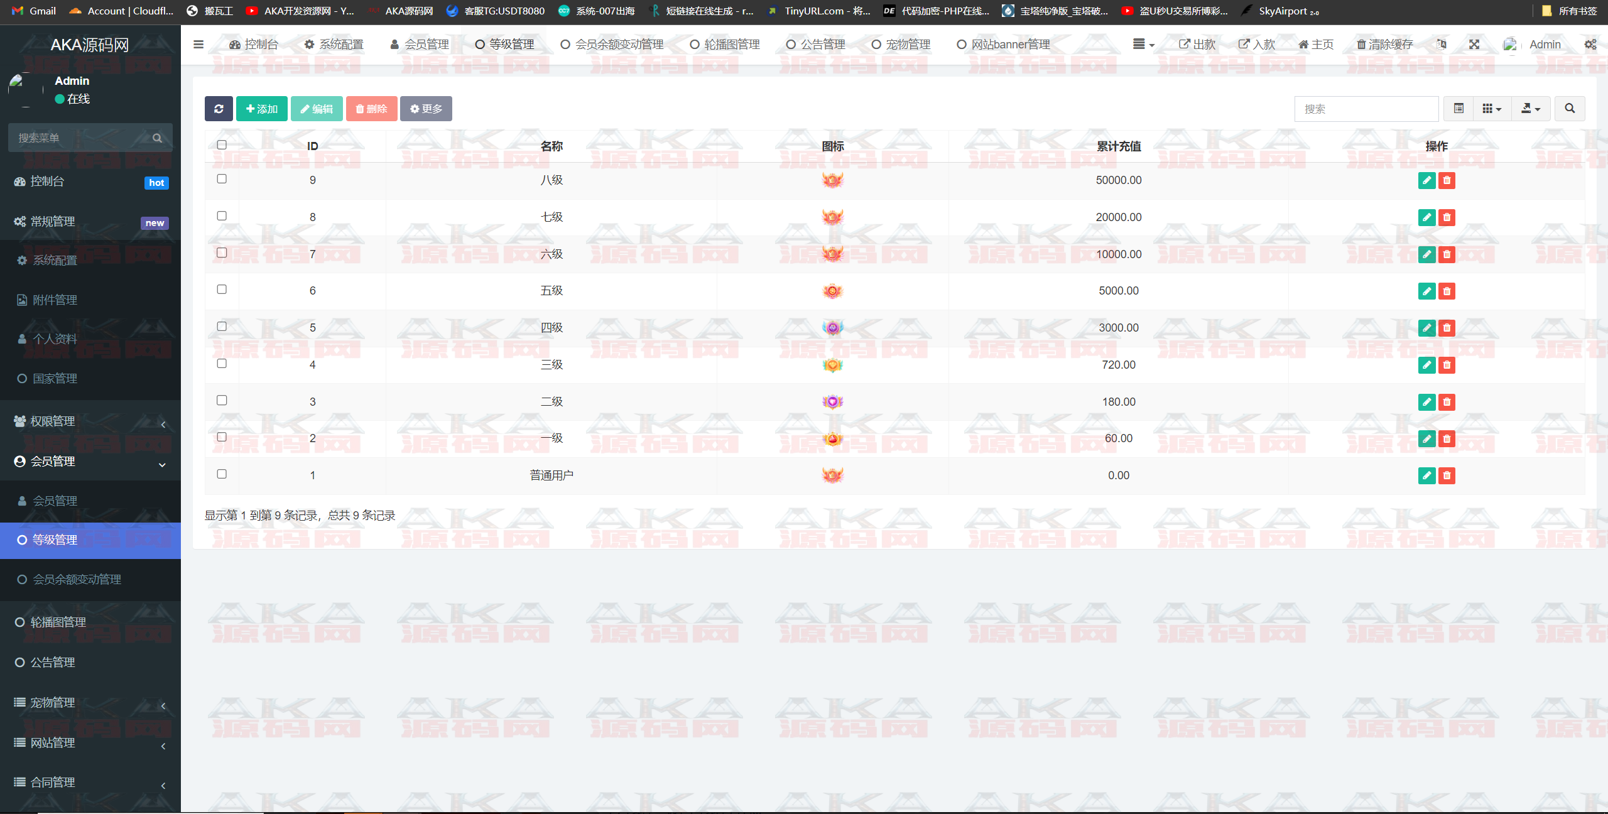Click the hamburger sidebar toggle icon
1608x814 pixels.
click(x=198, y=45)
